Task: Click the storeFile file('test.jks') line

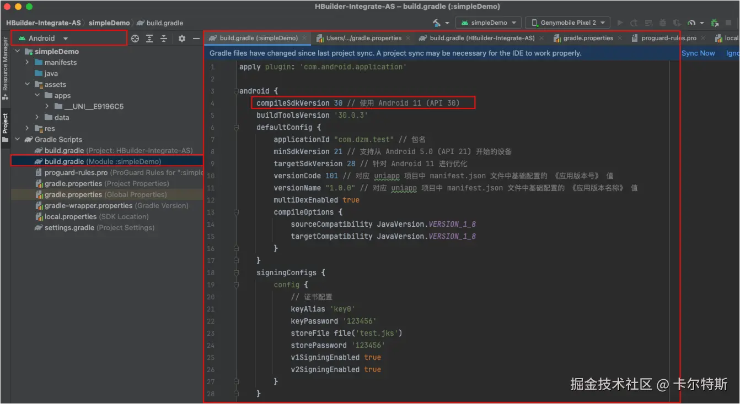Action: 347,333
